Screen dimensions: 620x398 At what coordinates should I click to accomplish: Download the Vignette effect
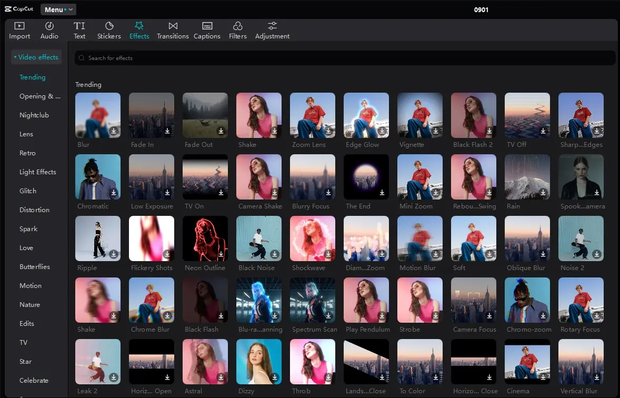[436, 131]
